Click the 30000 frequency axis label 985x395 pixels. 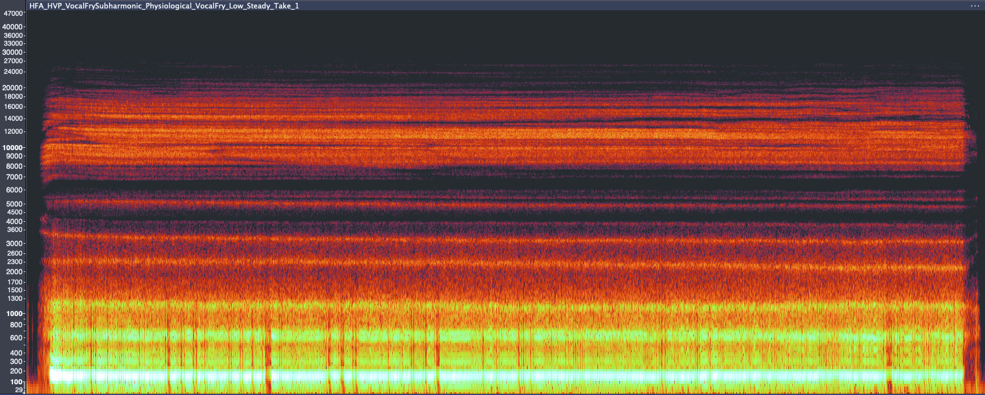point(13,52)
